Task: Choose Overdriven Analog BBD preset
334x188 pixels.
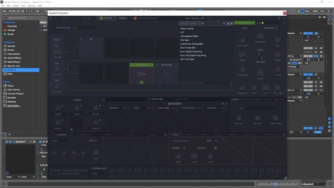Action: (192, 44)
